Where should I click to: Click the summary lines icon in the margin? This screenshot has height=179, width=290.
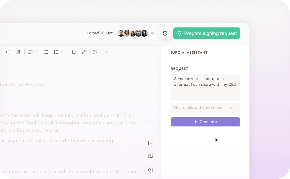pos(150,128)
